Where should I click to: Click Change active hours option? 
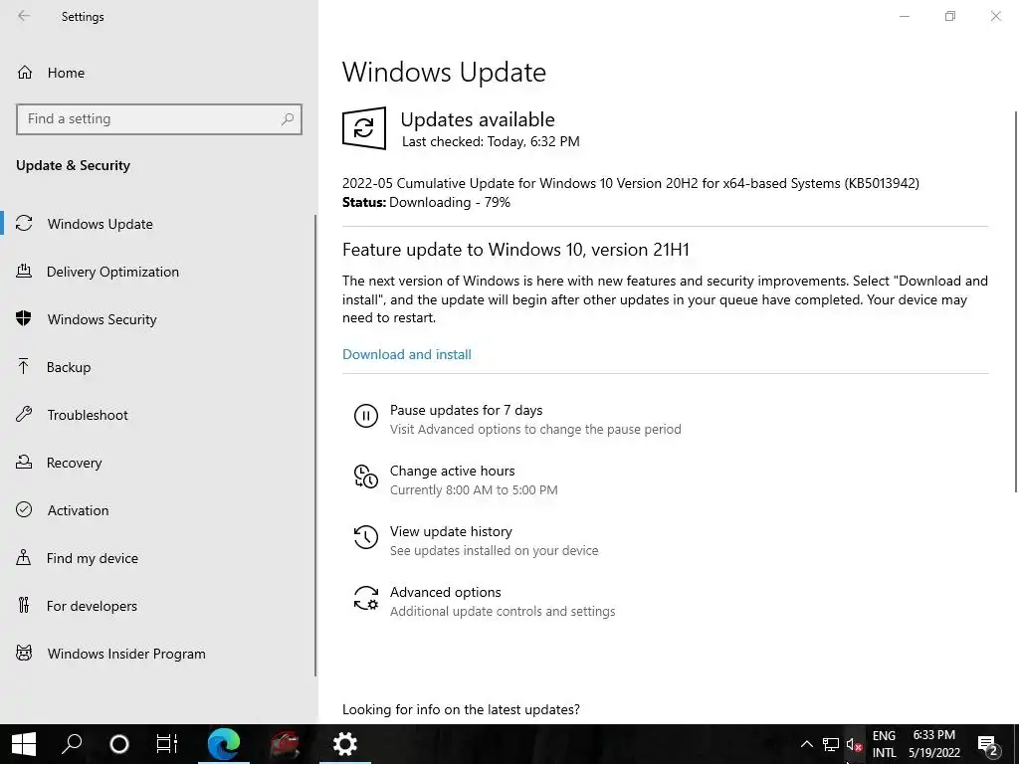pyautogui.click(x=453, y=471)
